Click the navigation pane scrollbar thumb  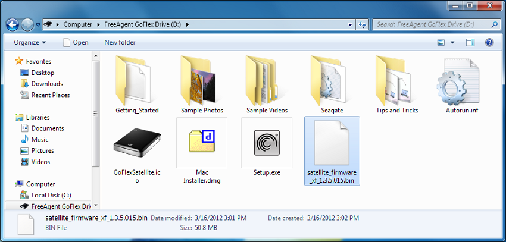[96, 114]
